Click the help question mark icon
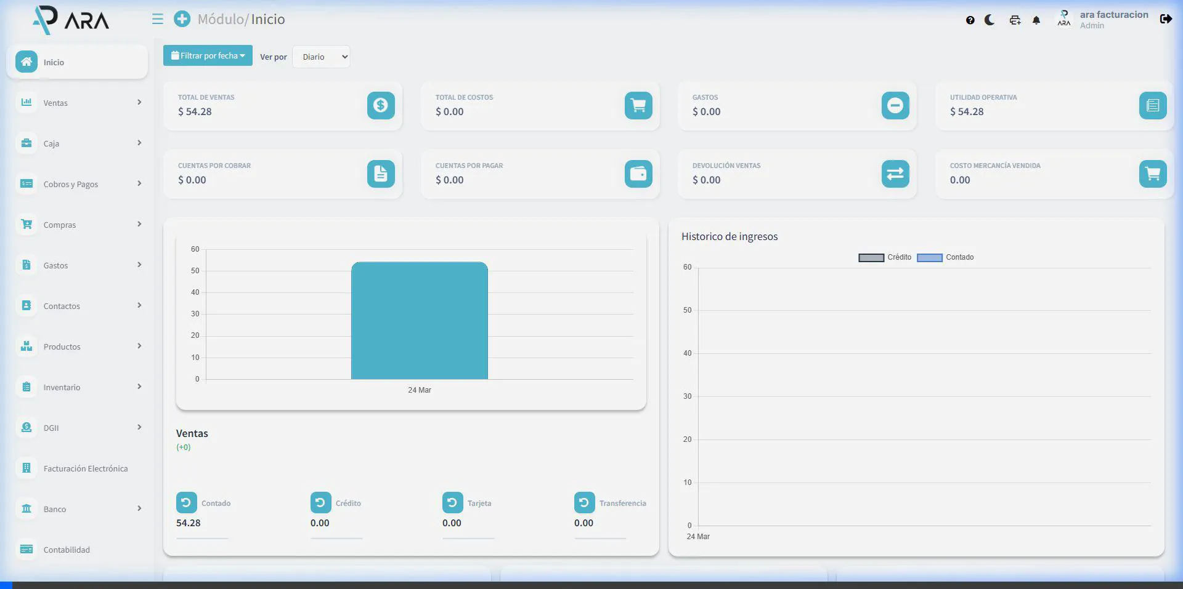This screenshot has height=589, width=1183. point(970,20)
